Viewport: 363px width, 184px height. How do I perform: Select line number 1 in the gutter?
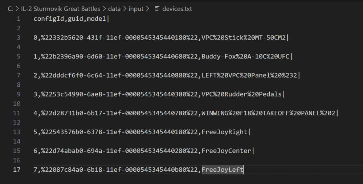pos(18,19)
